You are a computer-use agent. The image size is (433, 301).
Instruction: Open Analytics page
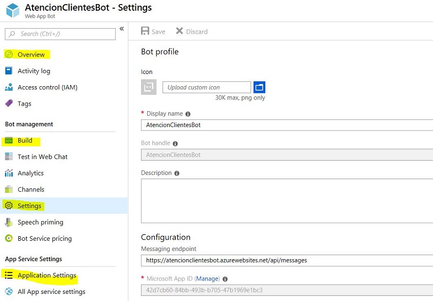click(x=31, y=173)
